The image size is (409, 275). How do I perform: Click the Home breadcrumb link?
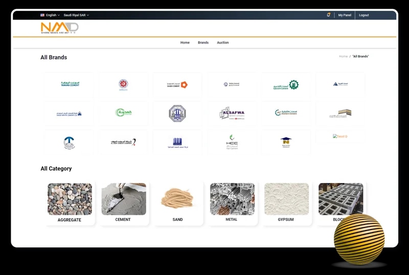(x=343, y=56)
